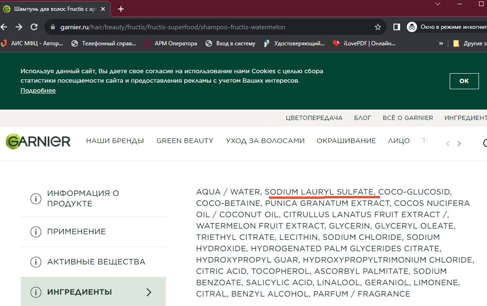The width and height of the screenshot is (487, 306).
Task: Open the Другие закладки folder
Action: coord(470,43)
